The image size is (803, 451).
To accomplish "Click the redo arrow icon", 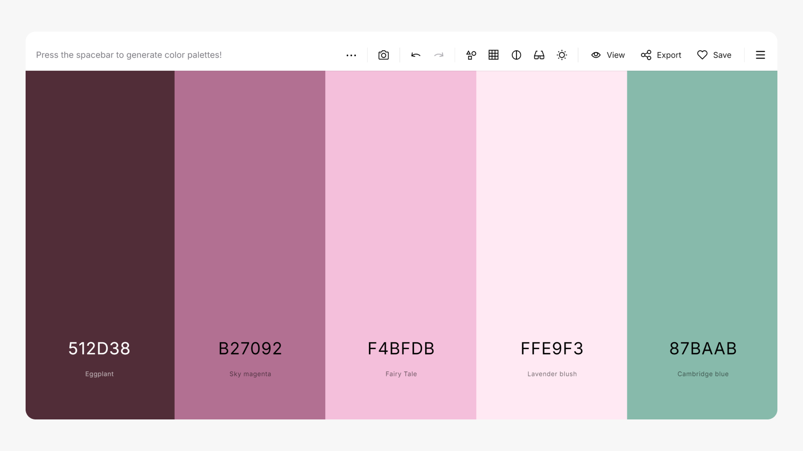I will click(439, 55).
